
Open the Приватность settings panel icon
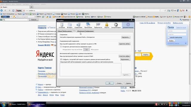point(98,26)
